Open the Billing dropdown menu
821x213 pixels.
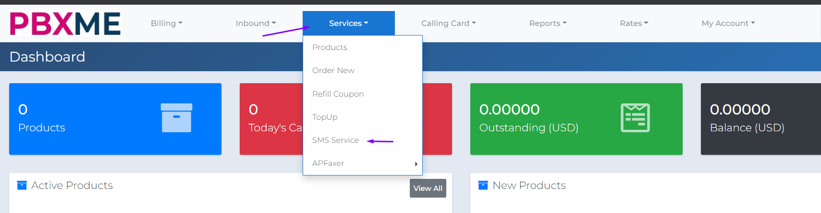click(x=166, y=23)
